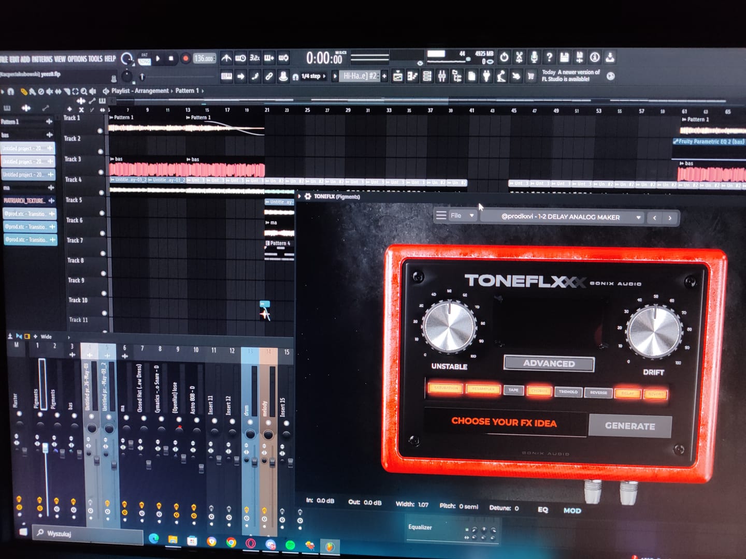Viewport: 746px width, 559px height.
Task: Open the shopping cart content library icon
Action: pos(530,76)
